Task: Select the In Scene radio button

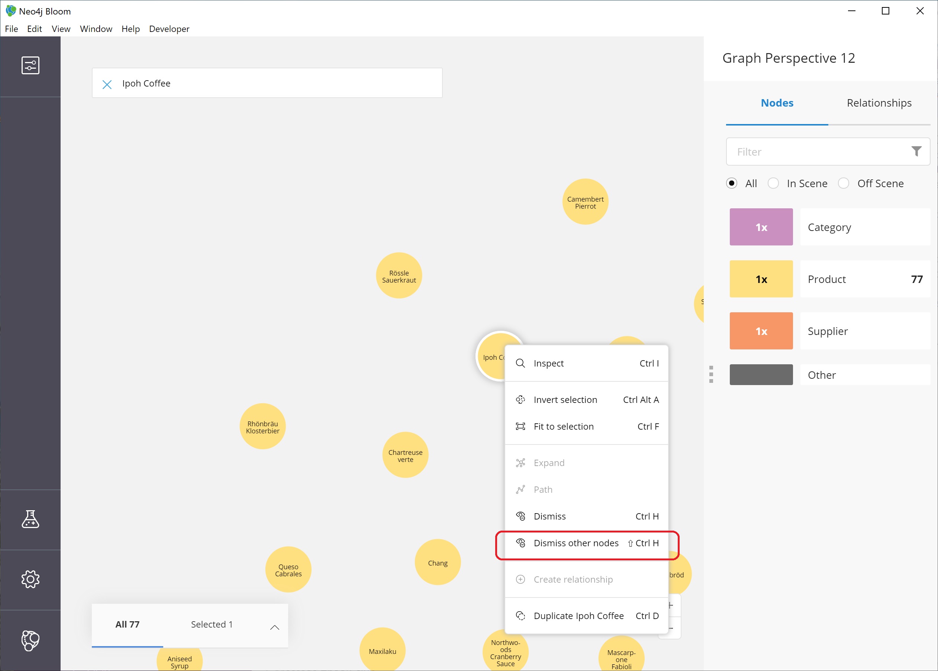Action: click(774, 183)
